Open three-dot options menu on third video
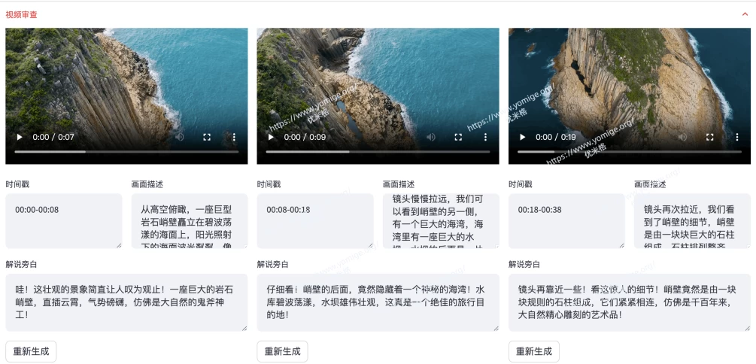This screenshot has width=756, height=364. [x=736, y=138]
